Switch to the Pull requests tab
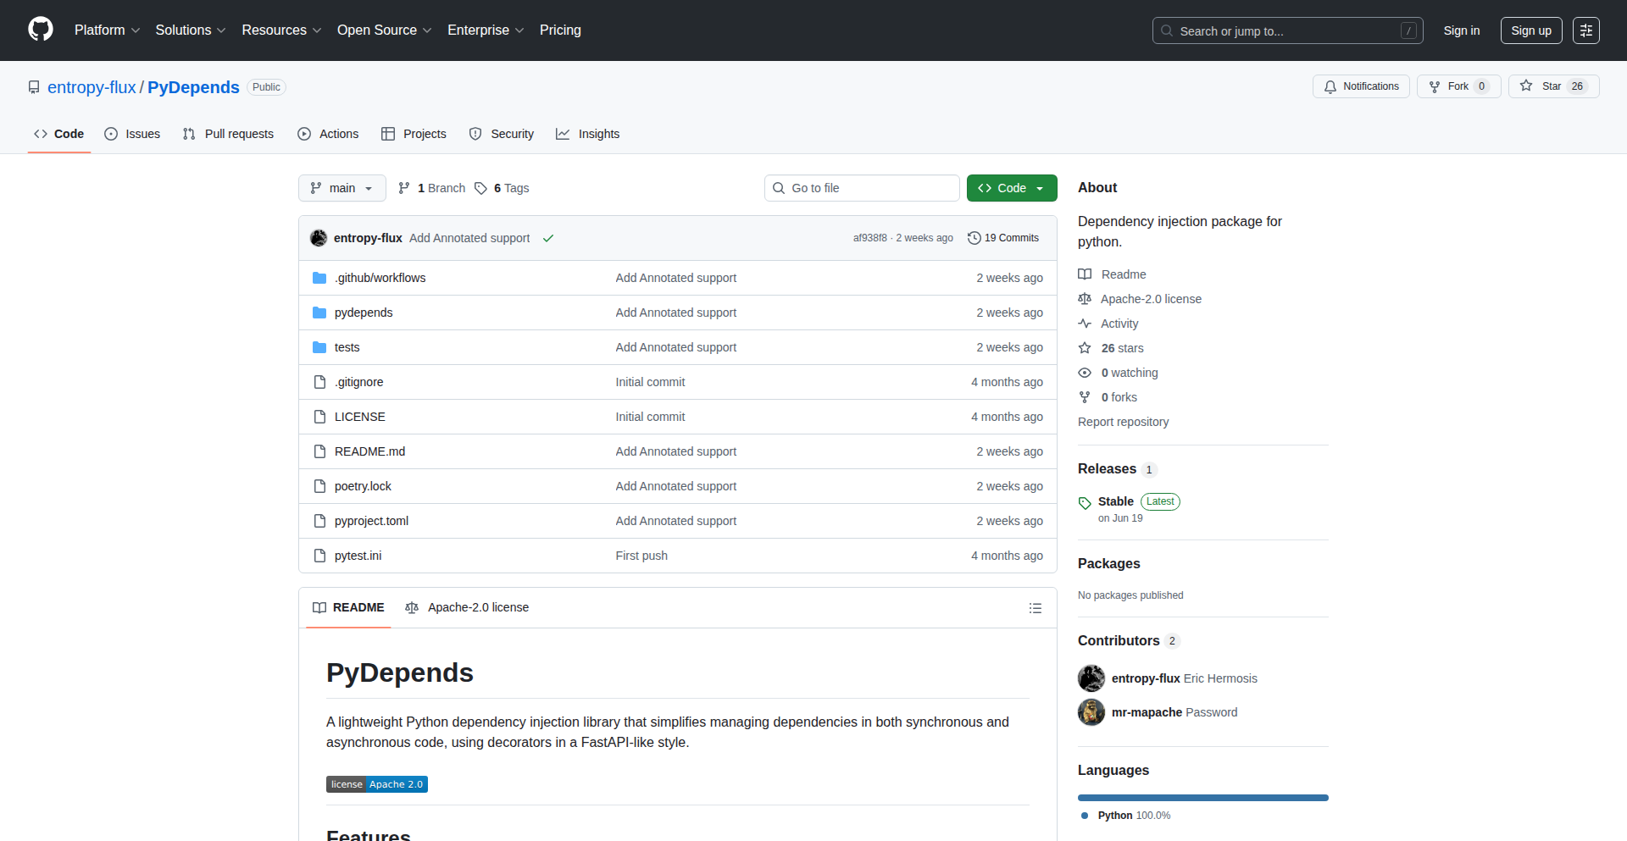The height and width of the screenshot is (841, 1627). [228, 134]
